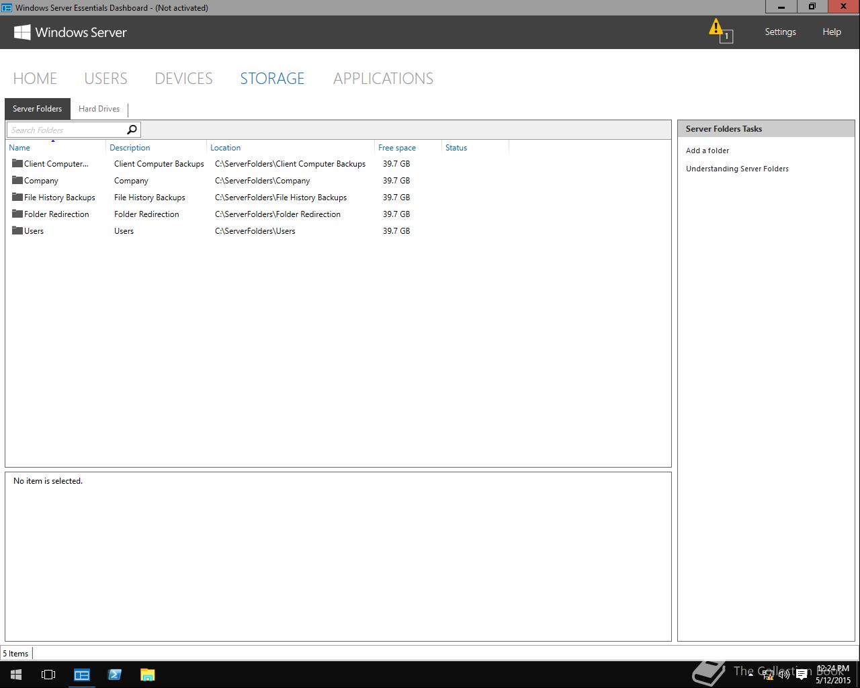Launch PowerShell from the taskbar

pos(114,675)
